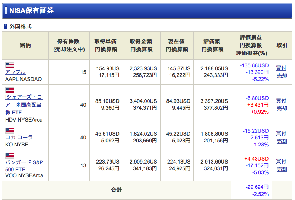This screenshot has height=200, width=295.
Task: Click the 3,404.00US acquisition amount
Action: tap(143, 101)
